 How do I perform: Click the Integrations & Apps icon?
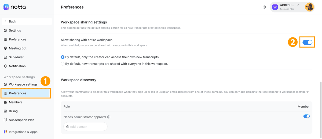coord(5,132)
